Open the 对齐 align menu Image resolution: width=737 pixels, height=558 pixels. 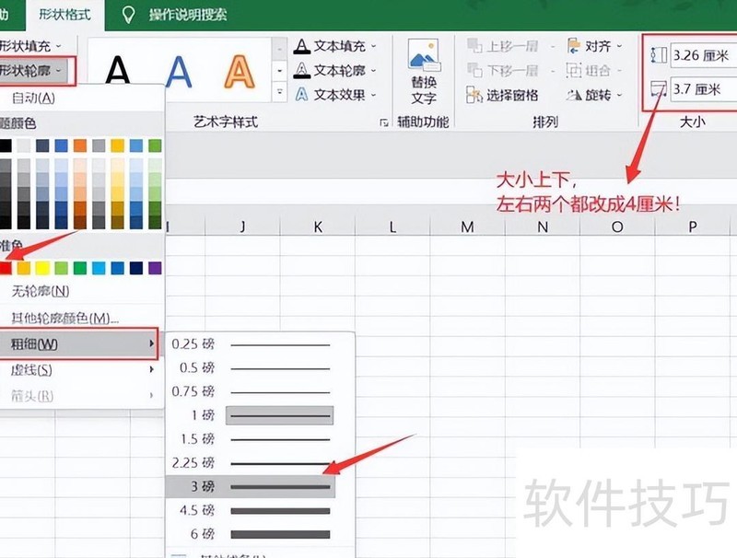click(594, 46)
